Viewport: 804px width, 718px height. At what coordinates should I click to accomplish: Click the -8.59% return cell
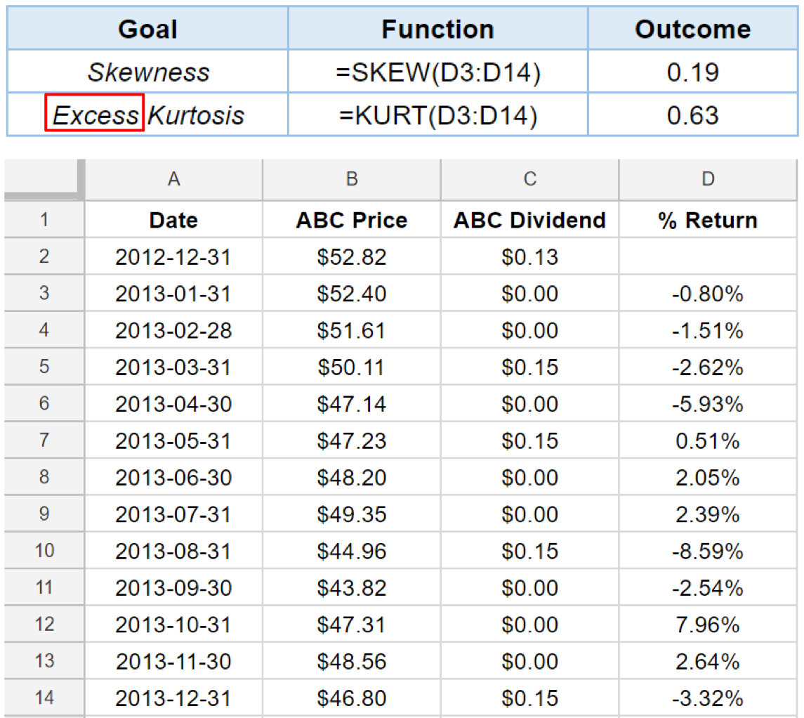pos(708,550)
